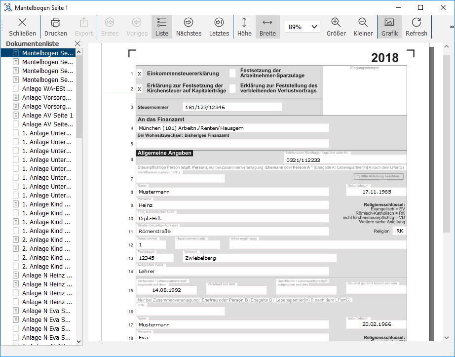Show more toolbar items via overflow chevron
This screenshot has width=455, height=357.
[x=452, y=27]
